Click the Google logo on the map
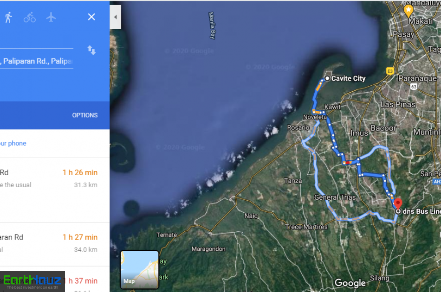Viewport: 441px width, 292px height. (350, 283)
